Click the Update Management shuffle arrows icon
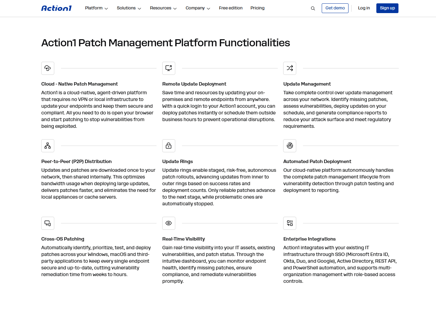This screenshot has width=436, height=316. [290, 68]
